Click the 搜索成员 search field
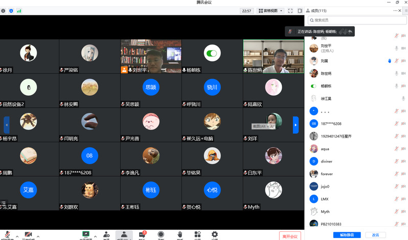408x240 pixels. point(355,20)
